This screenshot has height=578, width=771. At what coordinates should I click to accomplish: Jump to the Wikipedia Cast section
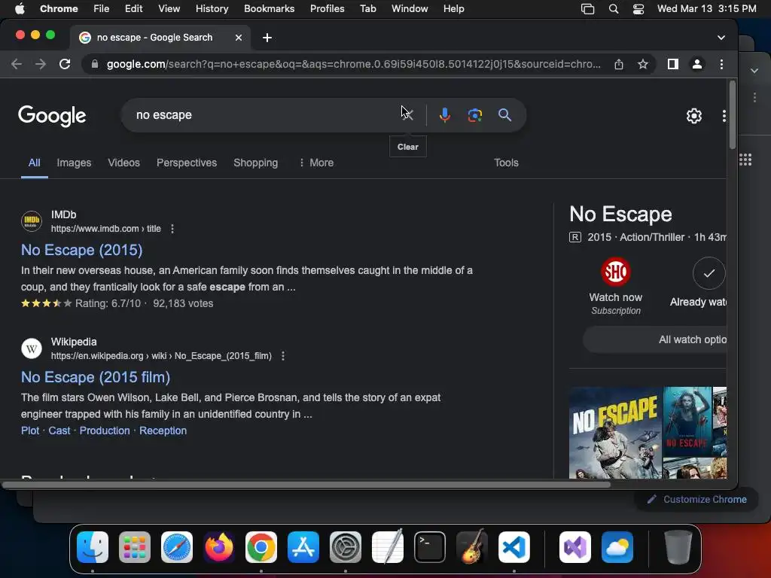[x=59, y=430]
